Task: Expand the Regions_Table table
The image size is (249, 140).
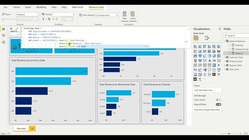Action: (x=225, y=65)
